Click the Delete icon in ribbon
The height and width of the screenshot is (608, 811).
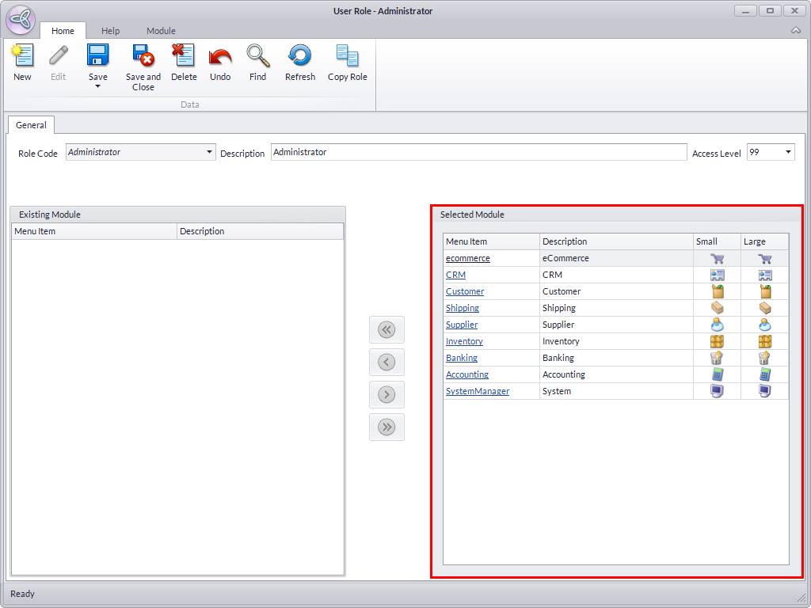click(x=184, y=56)
